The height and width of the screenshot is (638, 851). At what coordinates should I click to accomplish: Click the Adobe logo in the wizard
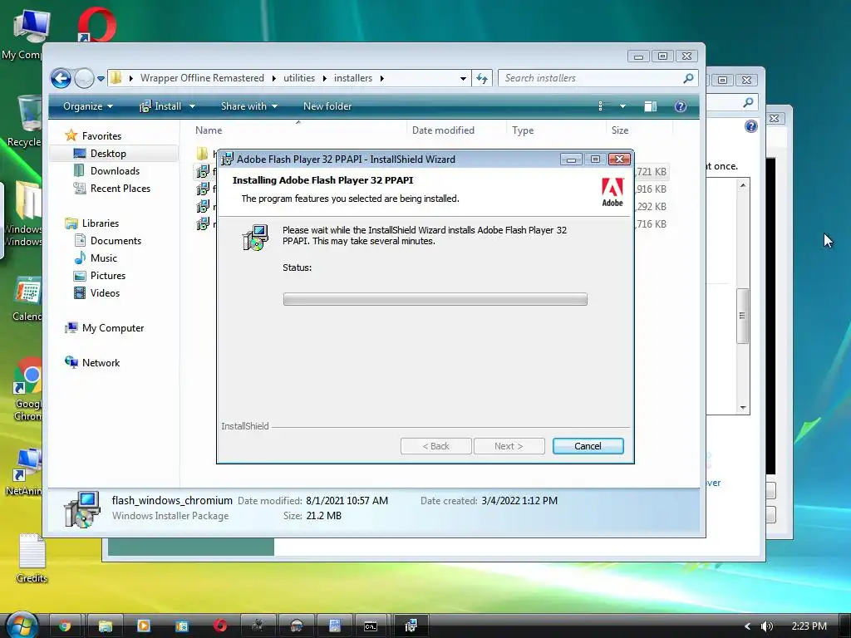click(x=612, y=192)
